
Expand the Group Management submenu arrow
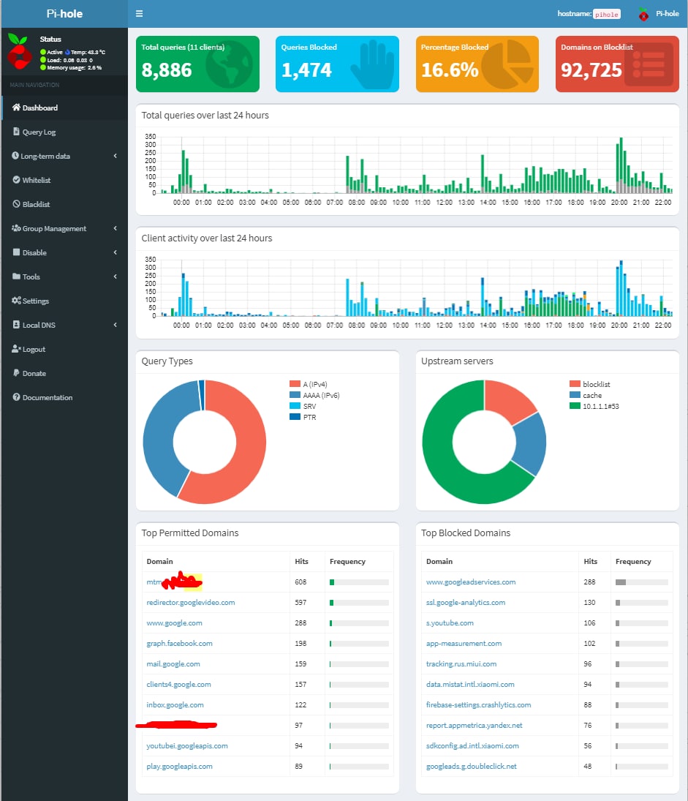[116, 228]
